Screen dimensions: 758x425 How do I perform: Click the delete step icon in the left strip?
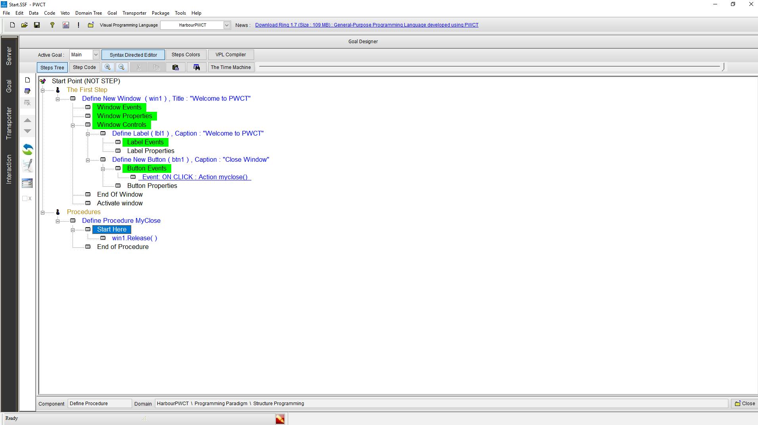(x=27, y=103)
